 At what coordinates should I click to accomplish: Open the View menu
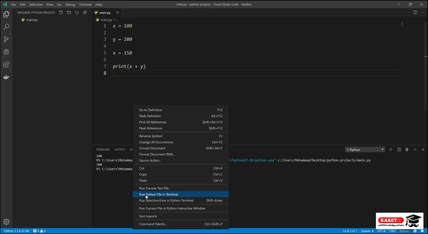pos(50,4)
